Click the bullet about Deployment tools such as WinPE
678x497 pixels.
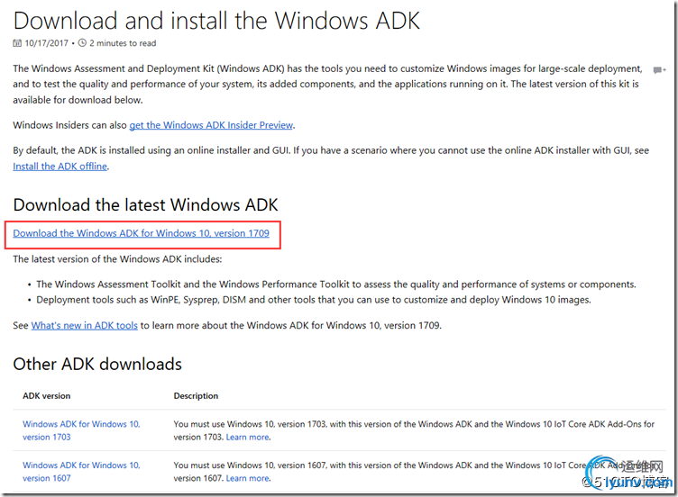pos(314,300)
